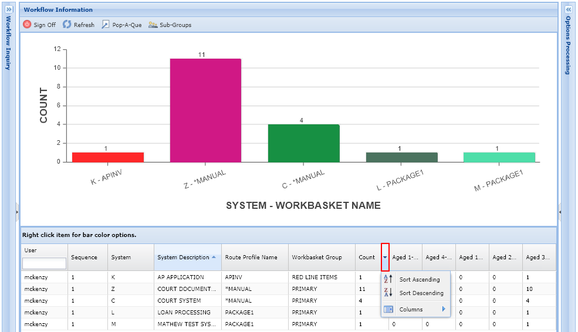
Task: Click the aged value 10 cell
Action: (x=539, y=289)
